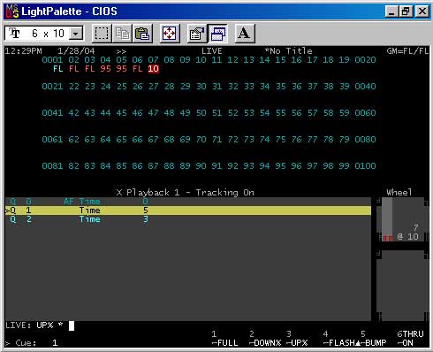Click the Mark selection tool icon
Image resolution: width=433 pixels, height=352 pixels.
[x=102, y=34]
